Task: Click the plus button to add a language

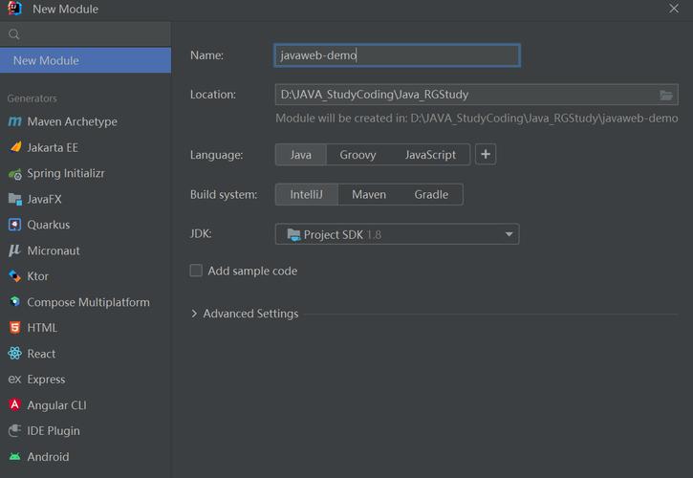Action: tap(486, 155)
